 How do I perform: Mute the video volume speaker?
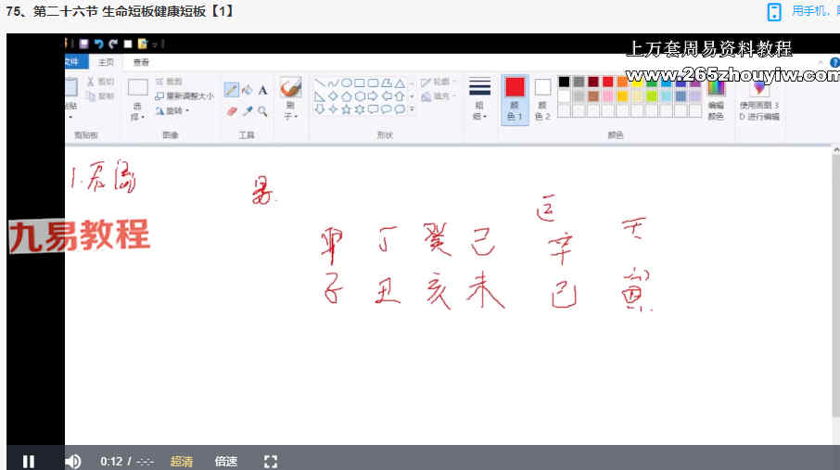[x=73, y=461]
